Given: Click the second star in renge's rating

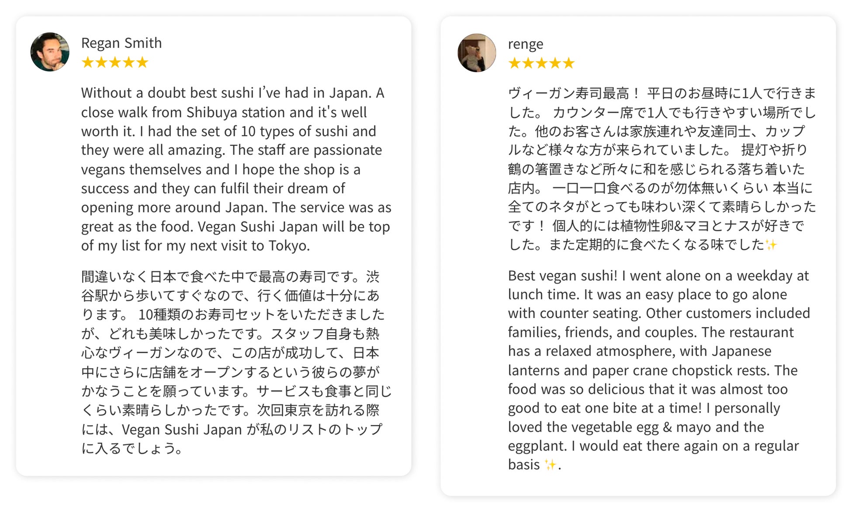Looking at the screenshot, I should pyautogui.click(x=528, y=63).
